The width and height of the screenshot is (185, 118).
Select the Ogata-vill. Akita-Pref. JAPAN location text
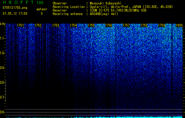131,7
